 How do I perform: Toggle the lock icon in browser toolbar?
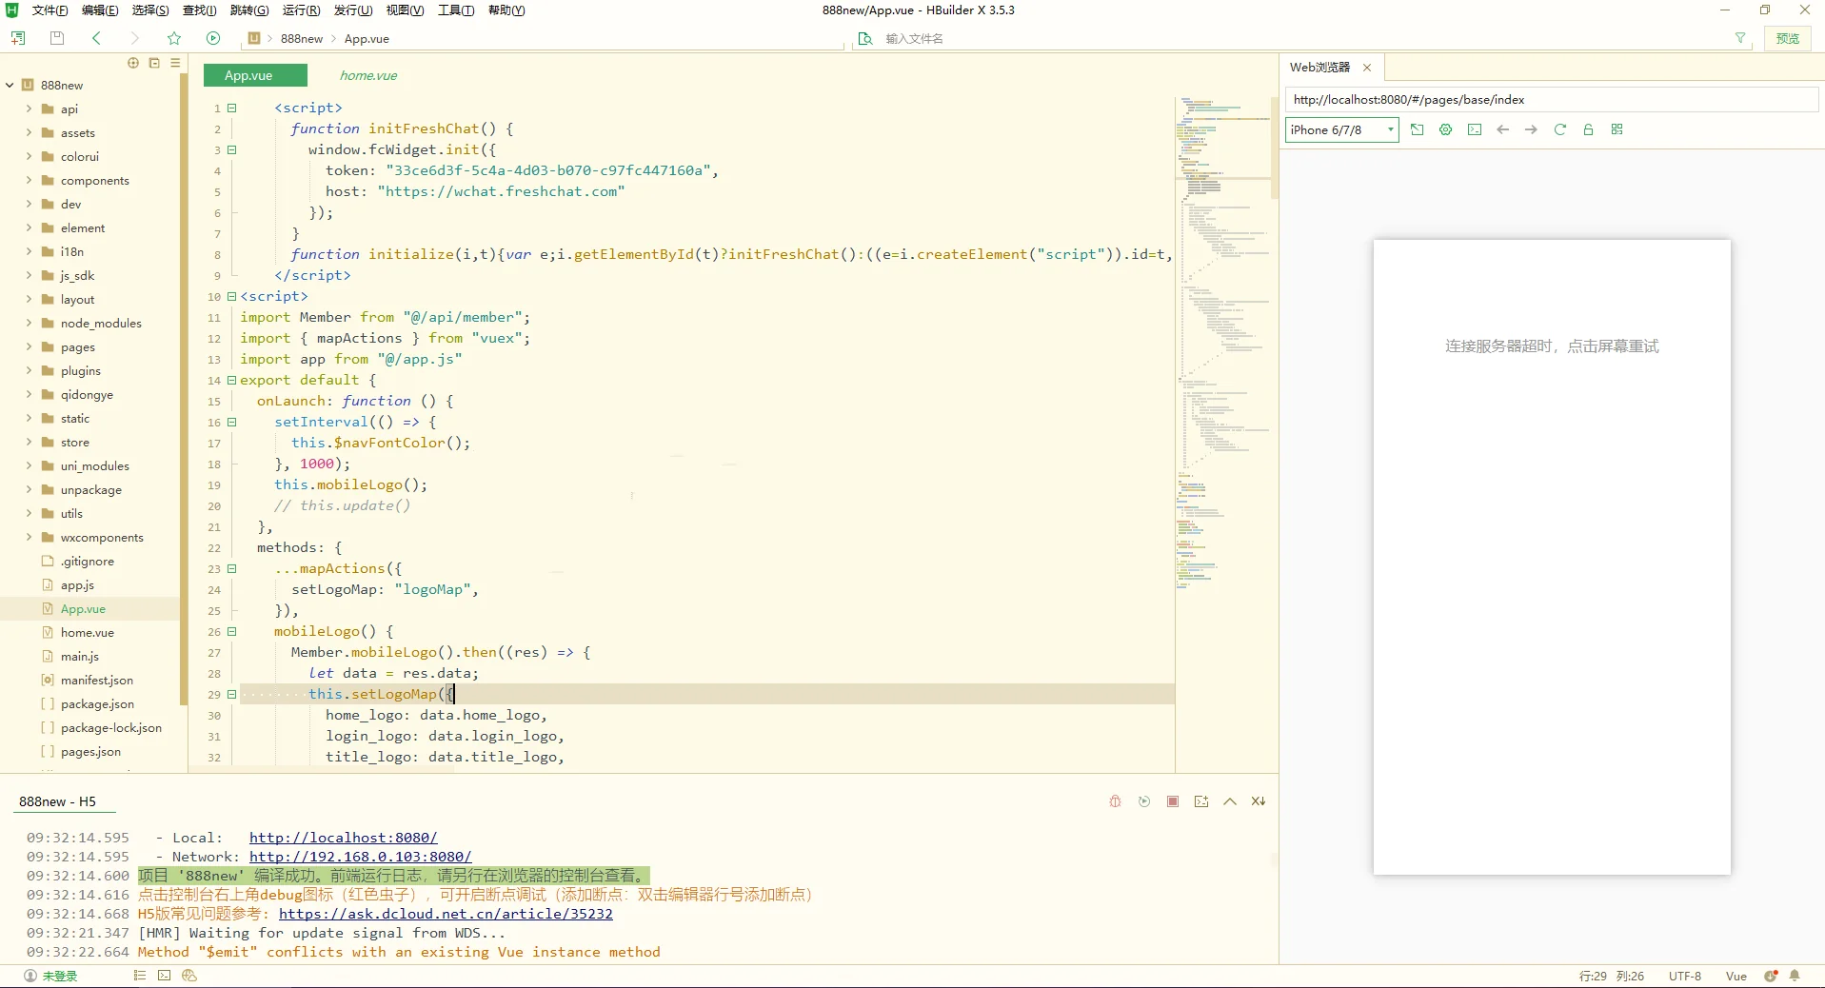click(1588, 130)
